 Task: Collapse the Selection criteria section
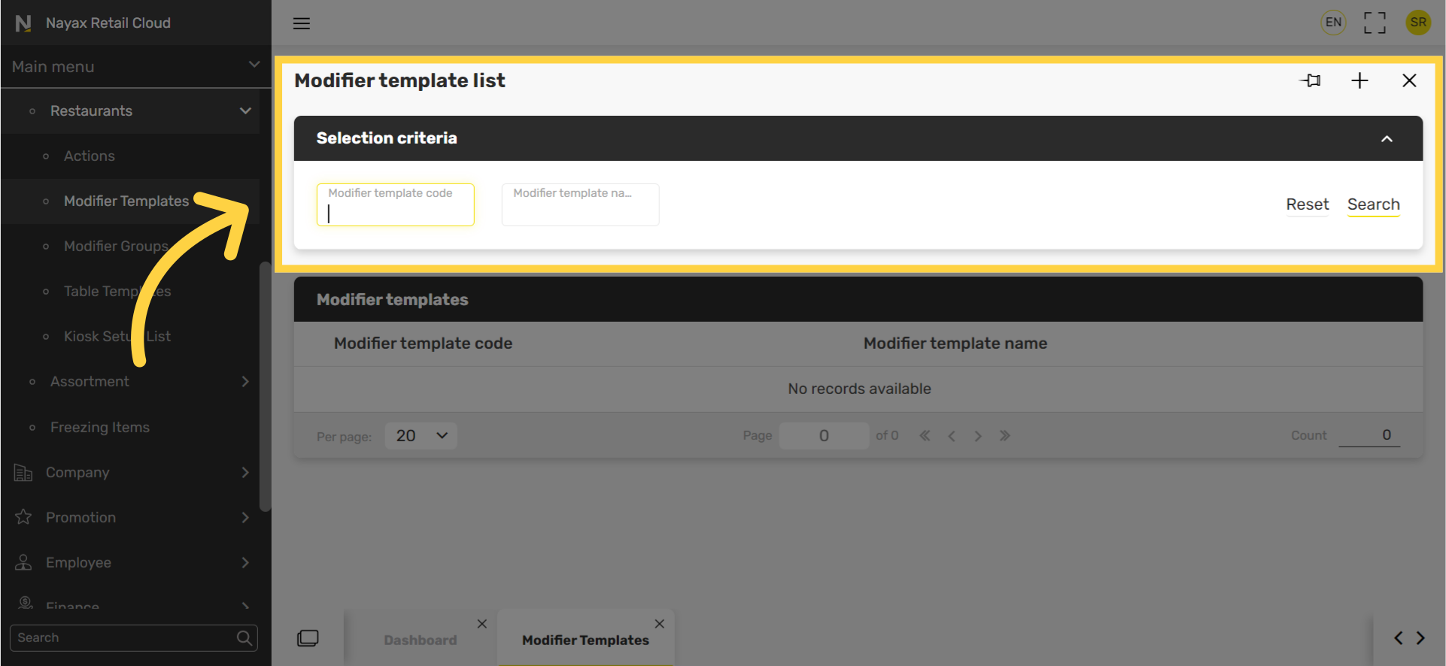click(1386, 139)
